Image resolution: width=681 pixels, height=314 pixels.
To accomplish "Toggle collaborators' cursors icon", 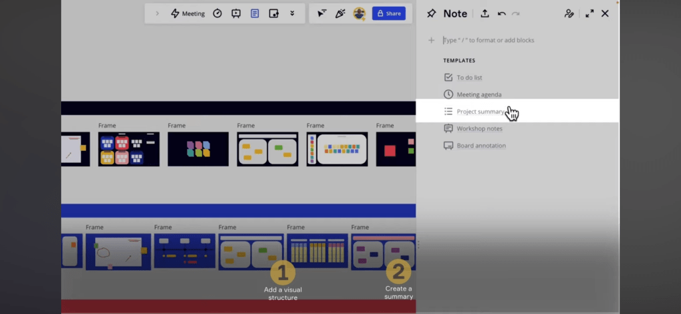I will point(322,13).
